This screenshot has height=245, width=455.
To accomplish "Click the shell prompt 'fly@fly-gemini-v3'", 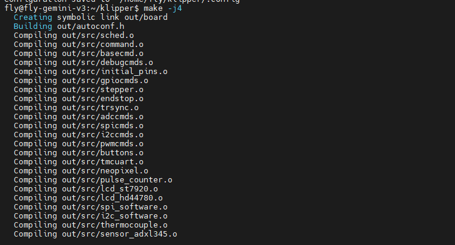I will [x=45, y=8].
